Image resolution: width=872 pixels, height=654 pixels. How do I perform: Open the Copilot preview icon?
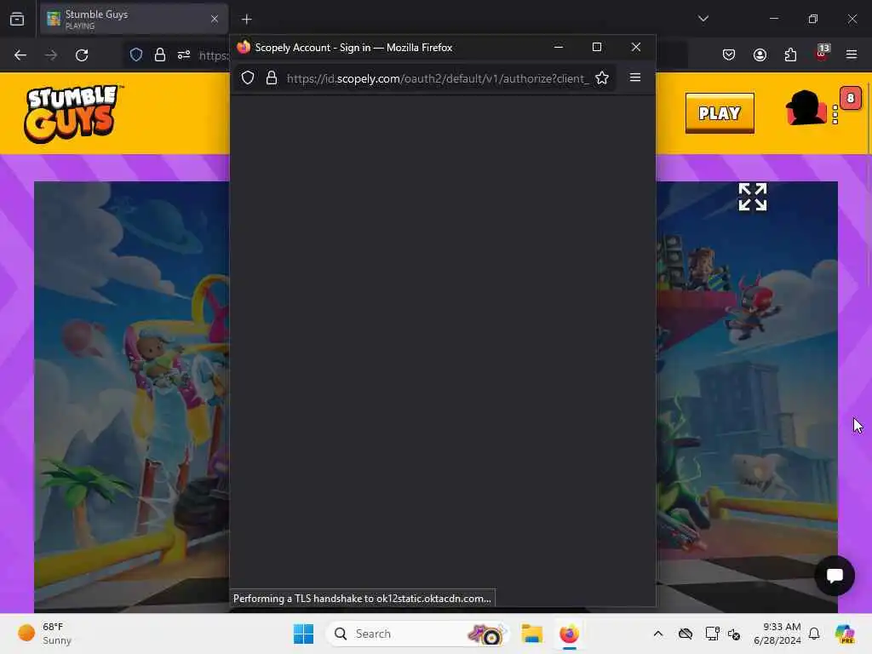click(845, 634)
